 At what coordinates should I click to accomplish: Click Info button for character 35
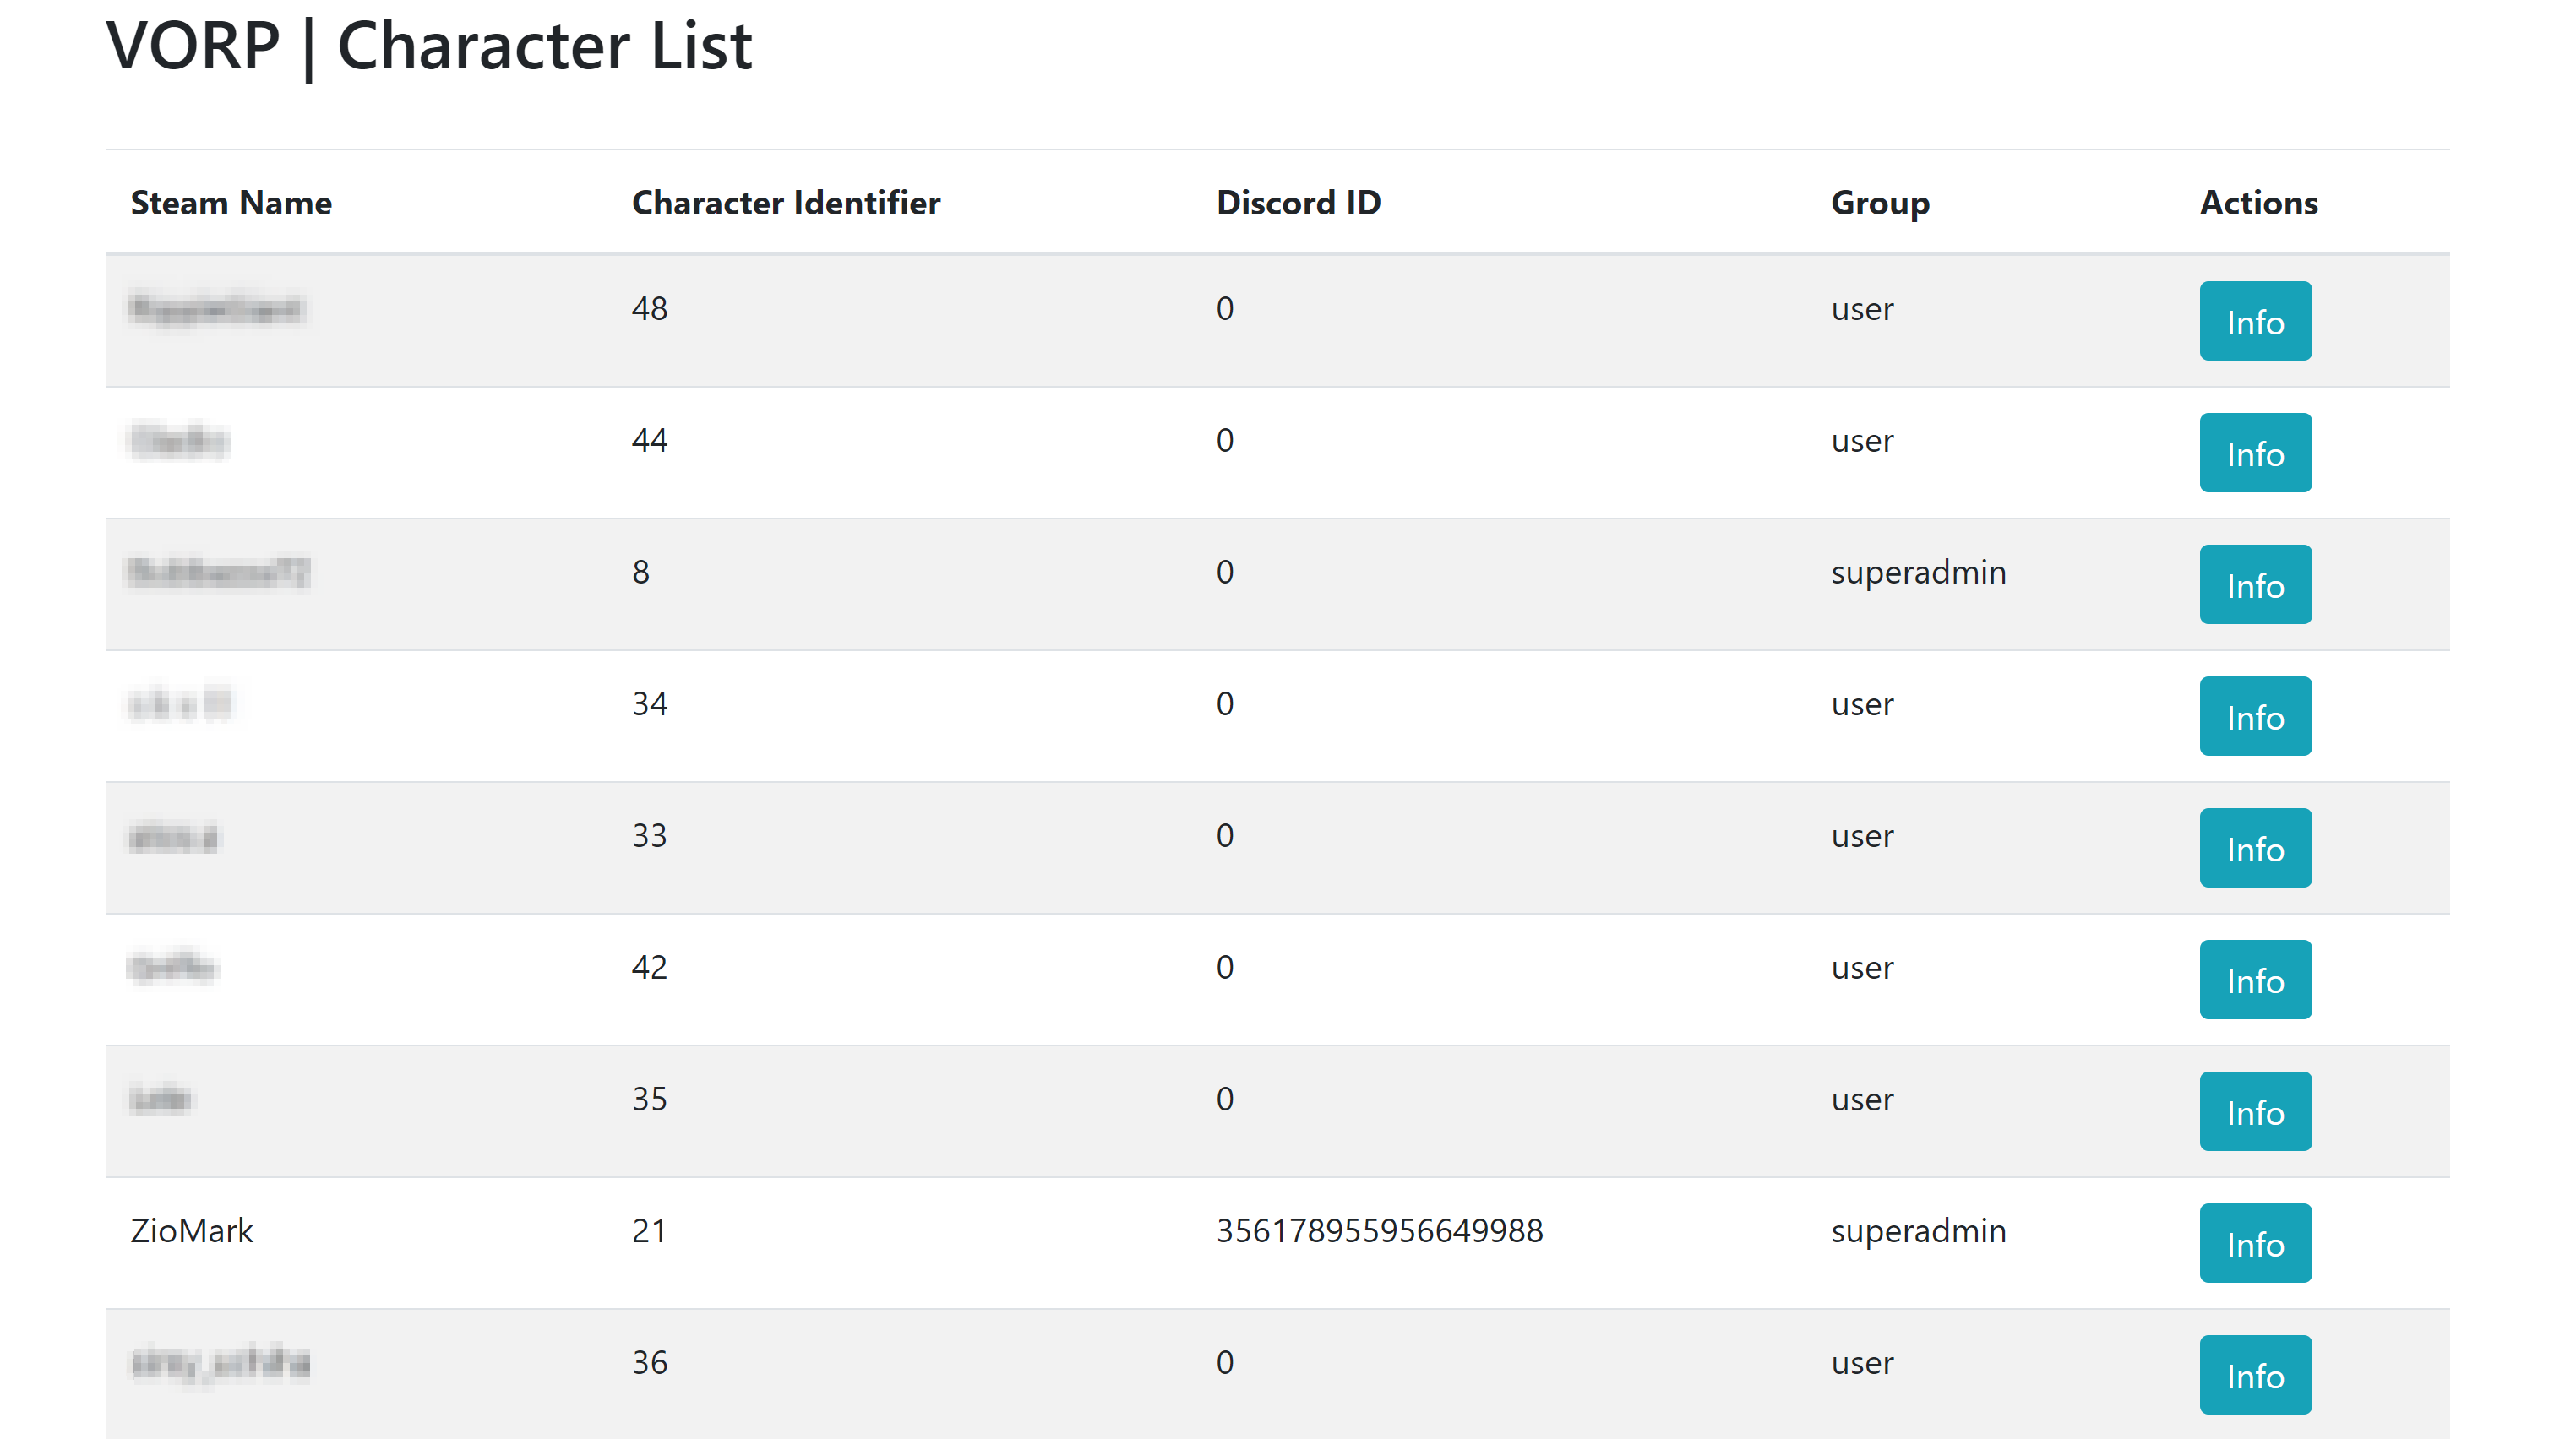click(2254, 1111)
